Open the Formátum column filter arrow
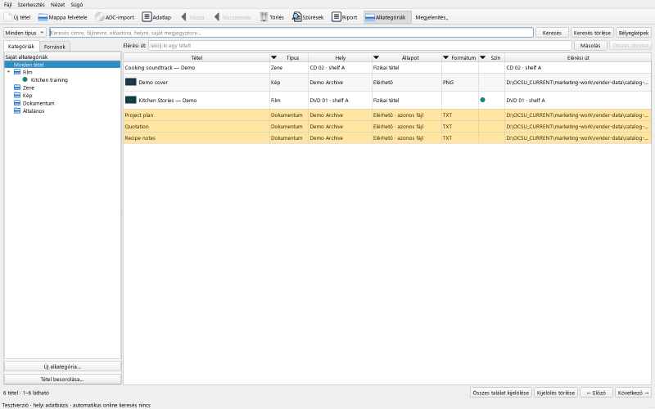This screenshot has width=655, height=409. [x=445, y=57]
